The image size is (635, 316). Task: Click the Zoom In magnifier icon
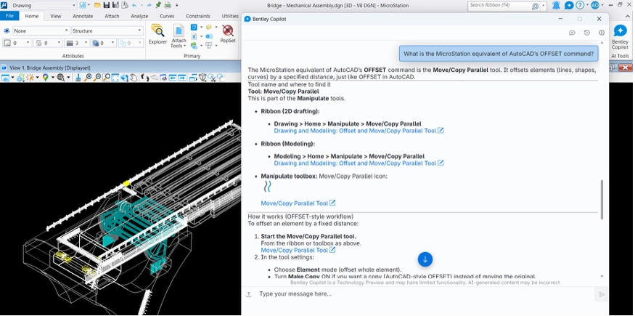(88, 78)
